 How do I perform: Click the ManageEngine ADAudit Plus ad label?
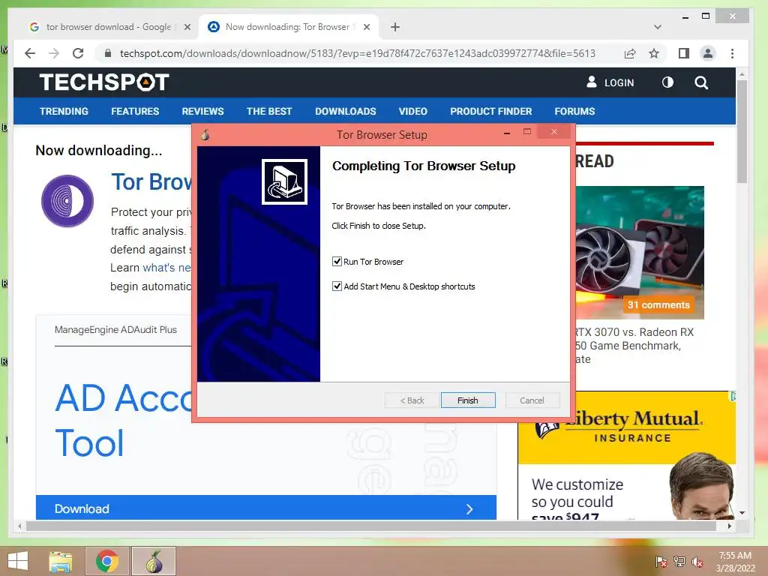(x=115, y=330)
